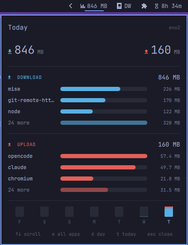Click the 31.5 MB value

coord(170,190)
